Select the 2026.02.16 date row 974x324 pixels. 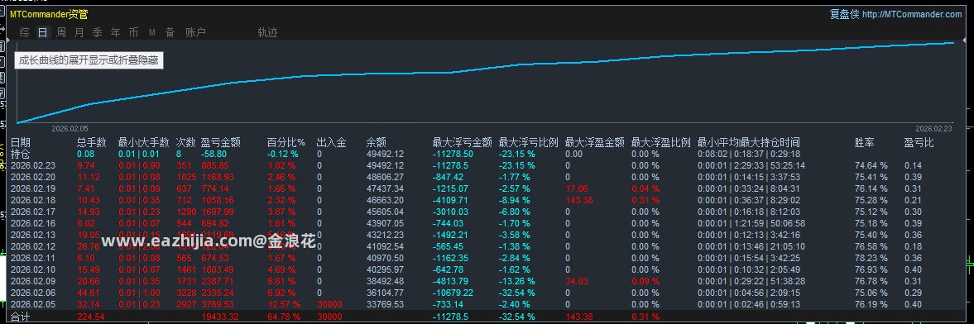tap(34, 223)
